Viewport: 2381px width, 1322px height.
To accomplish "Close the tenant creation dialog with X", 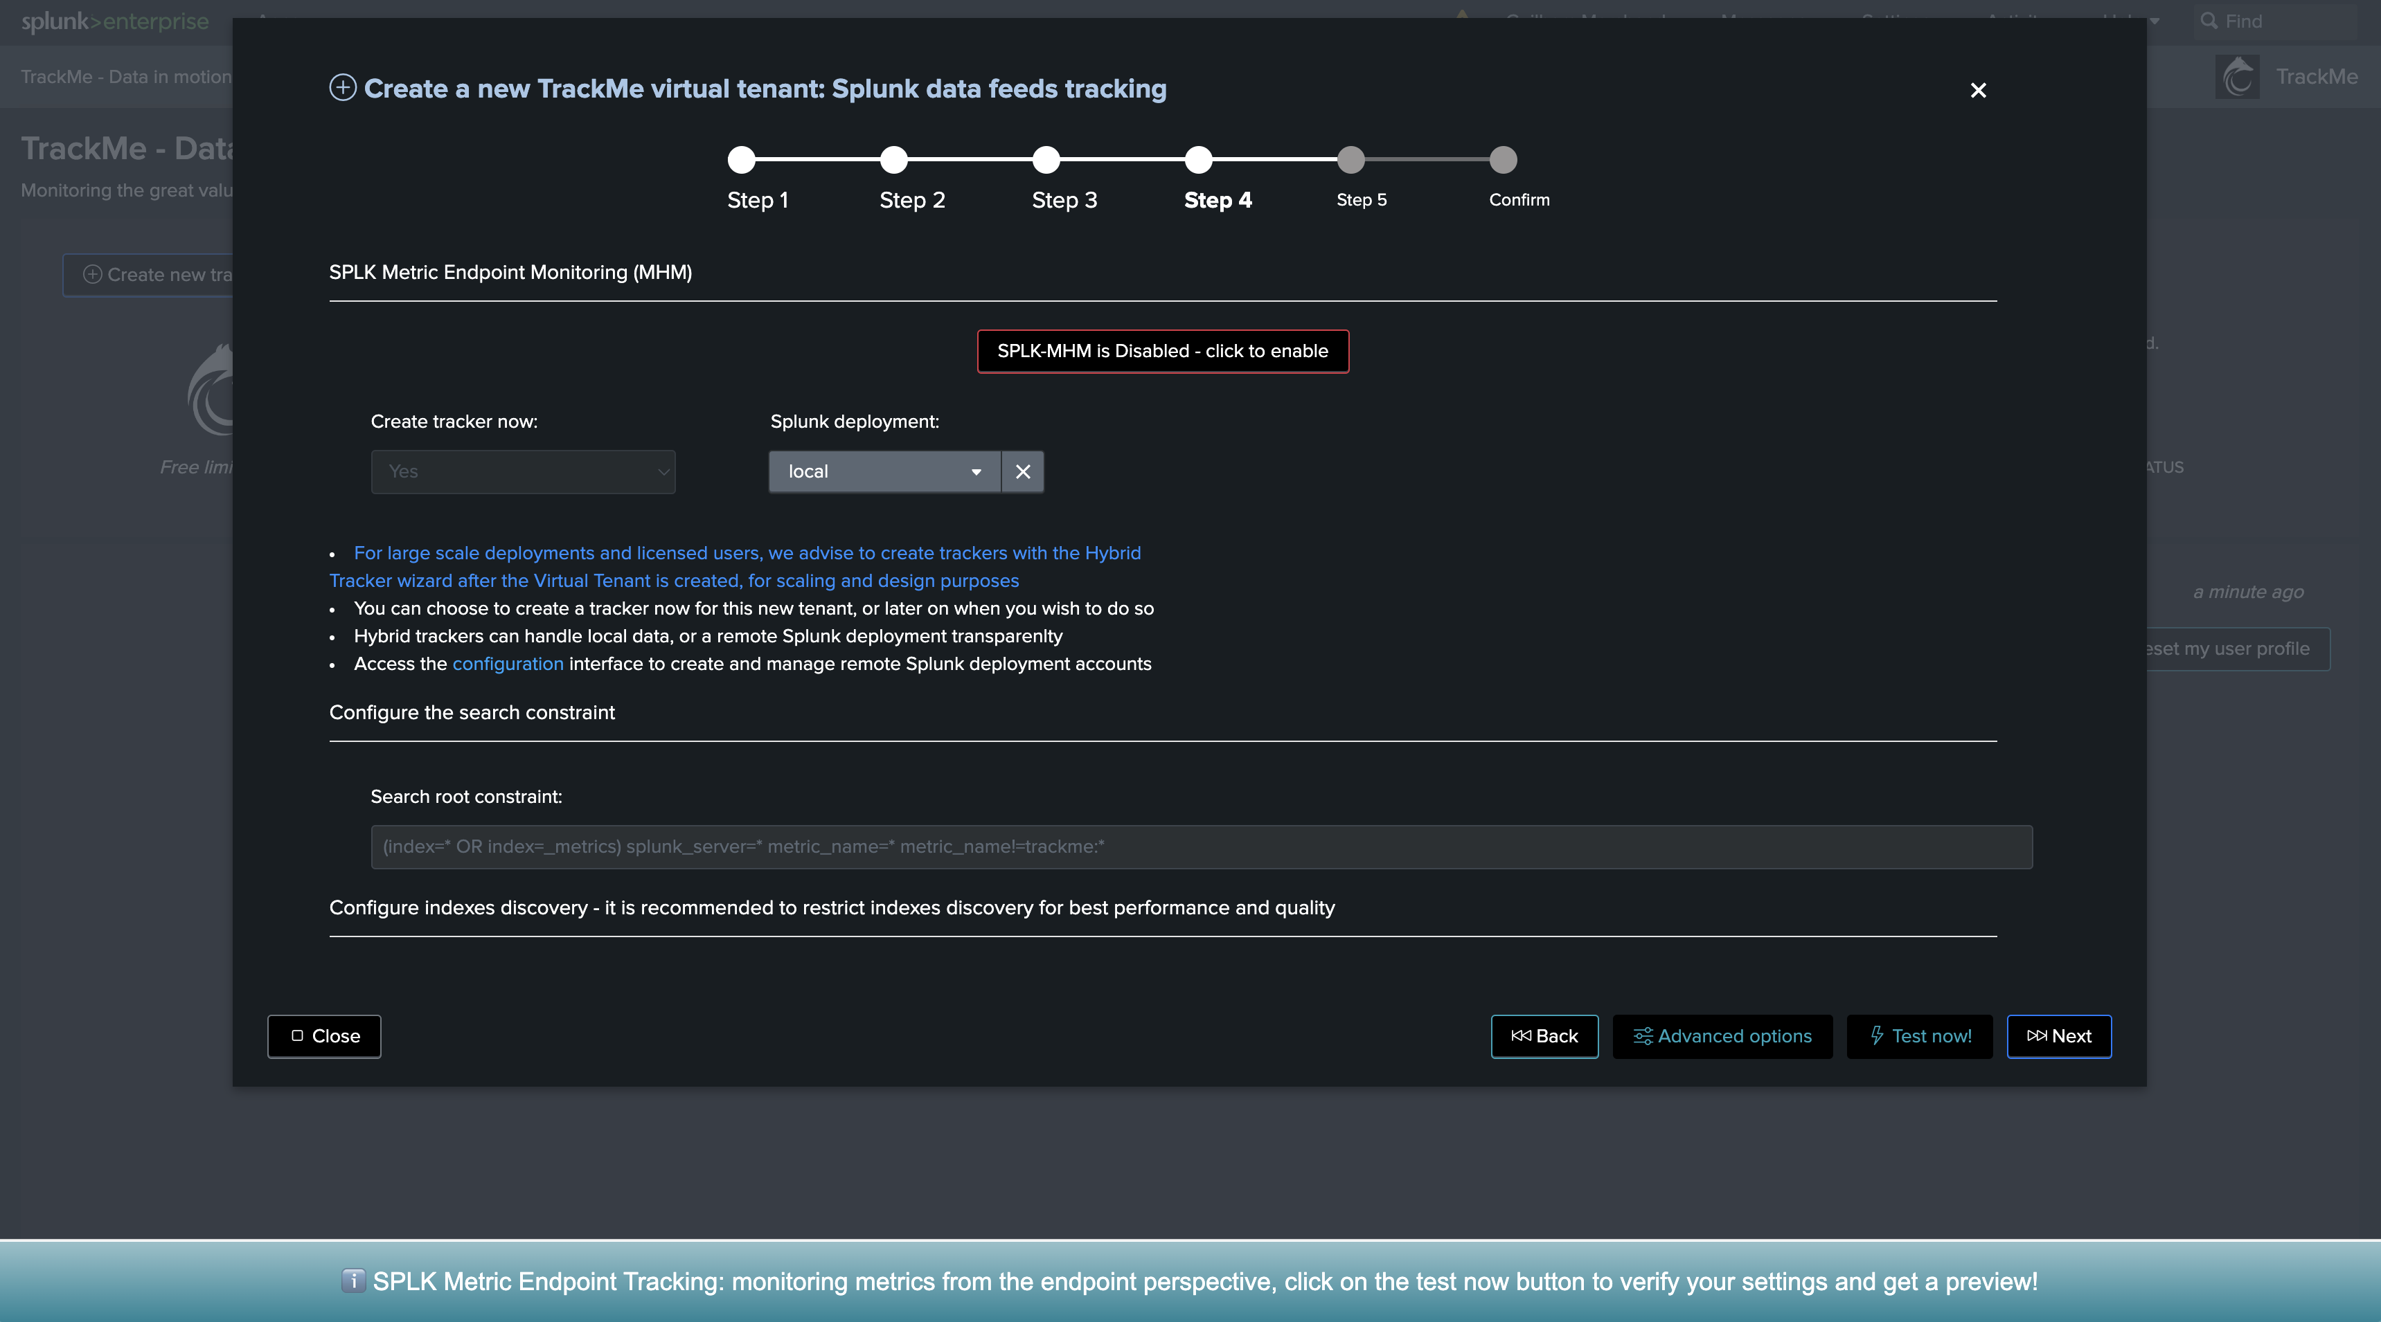I will tap(1978, 91).
